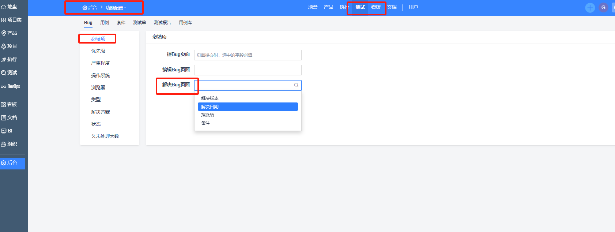Select 操作系统 in the settings list
615x232 pixels.
pyautogui.click(x=101, y=75)
